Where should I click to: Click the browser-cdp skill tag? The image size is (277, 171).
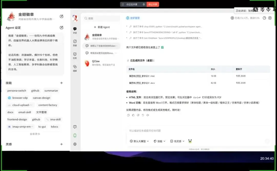point(18,98)
